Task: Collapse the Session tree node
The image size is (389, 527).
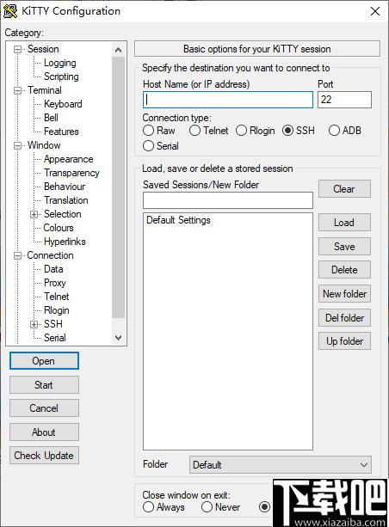Action: click(17, 49)
